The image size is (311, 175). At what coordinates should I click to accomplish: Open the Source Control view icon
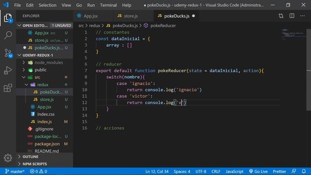click(8, 53)
